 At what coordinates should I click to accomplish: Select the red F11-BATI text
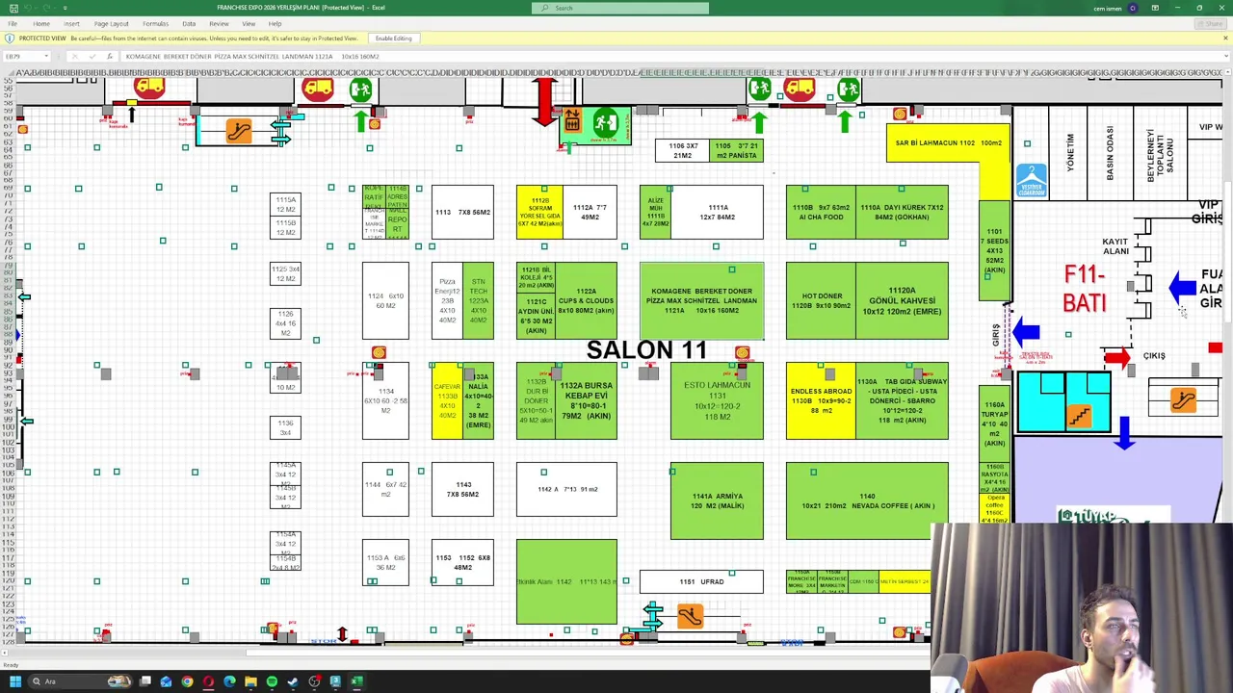point(1085,289)
